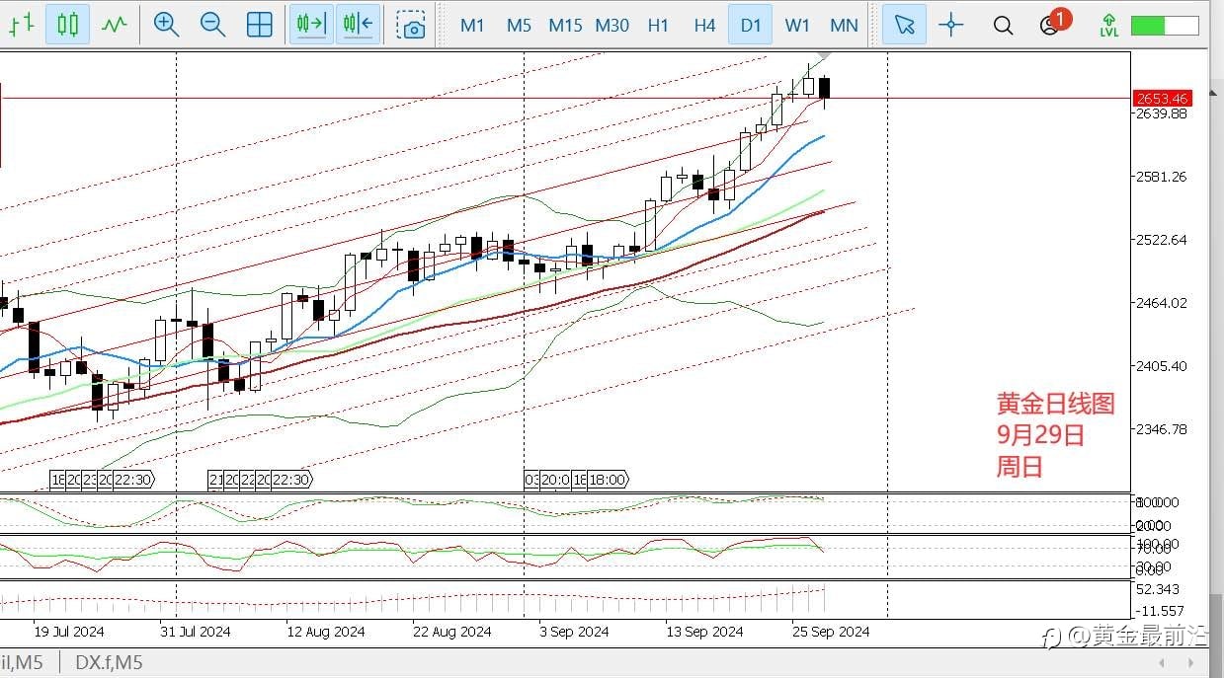Viewport: 1224px width, 678px height.
Task: Toggle auto scroll to chart end
Action: tap(311, 25)
